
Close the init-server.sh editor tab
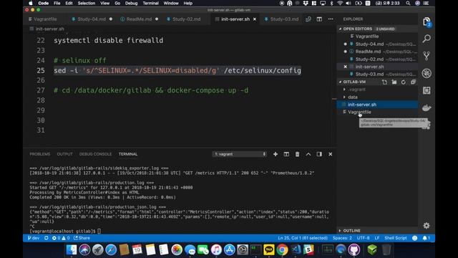tap(255, 19)
